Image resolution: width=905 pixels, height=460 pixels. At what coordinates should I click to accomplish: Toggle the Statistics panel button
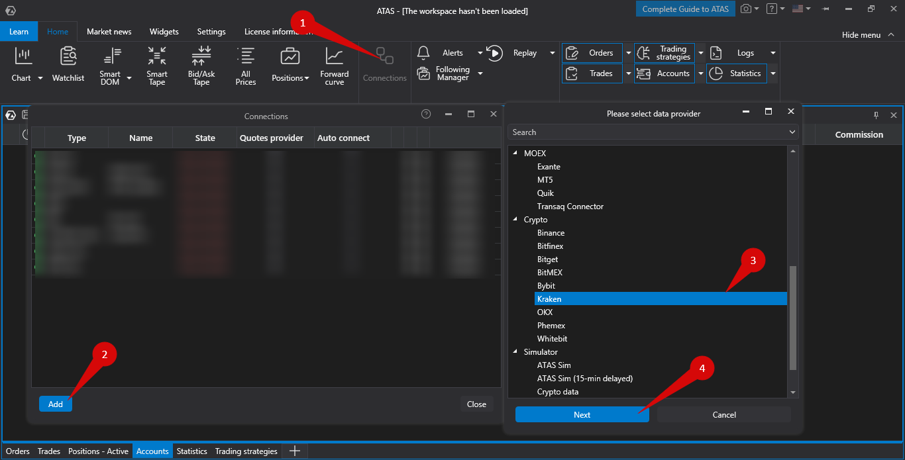point(737,73)
